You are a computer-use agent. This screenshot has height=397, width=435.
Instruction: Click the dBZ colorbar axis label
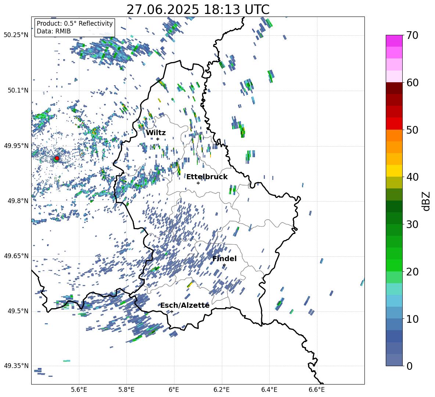427,201
